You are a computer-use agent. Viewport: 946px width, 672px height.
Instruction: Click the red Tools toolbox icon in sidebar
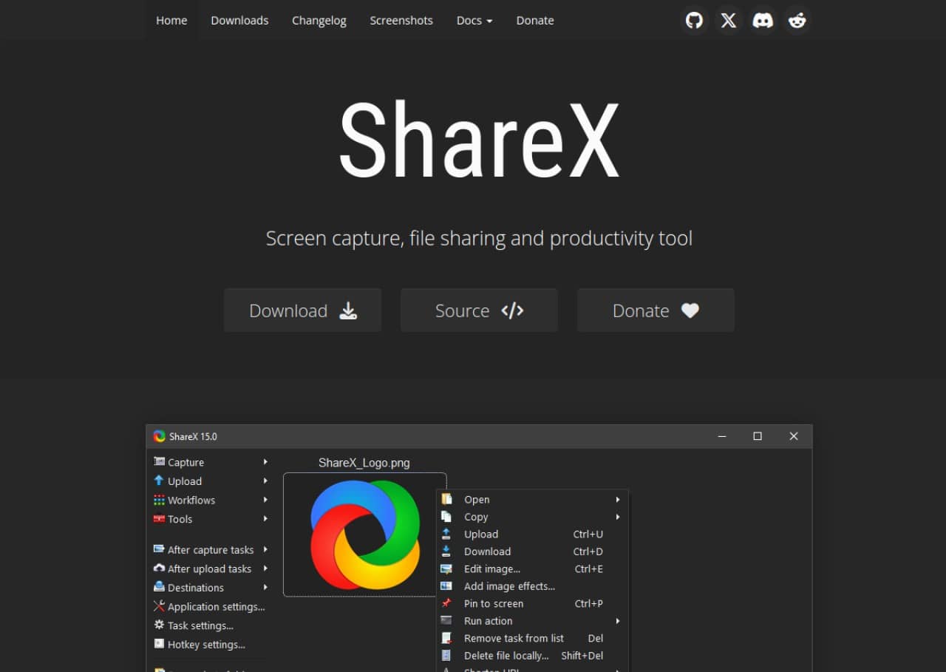point(159,519)
